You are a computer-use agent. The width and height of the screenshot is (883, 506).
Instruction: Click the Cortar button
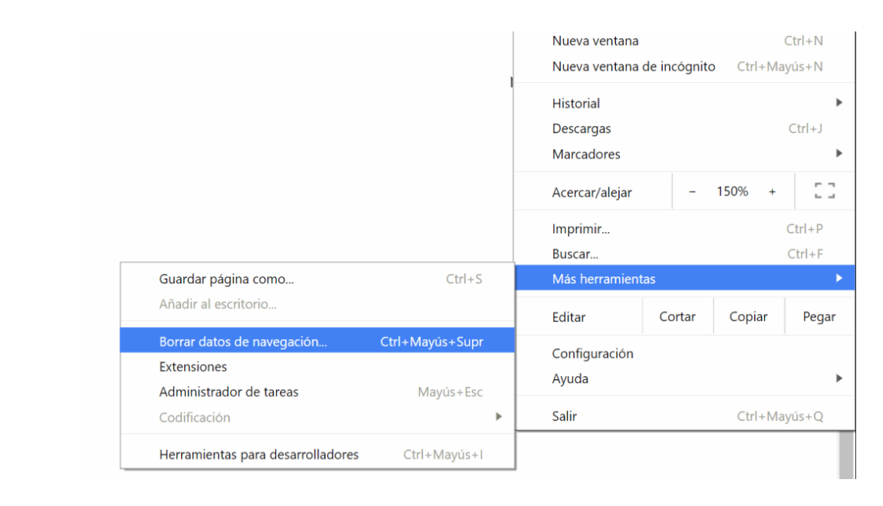677,316
